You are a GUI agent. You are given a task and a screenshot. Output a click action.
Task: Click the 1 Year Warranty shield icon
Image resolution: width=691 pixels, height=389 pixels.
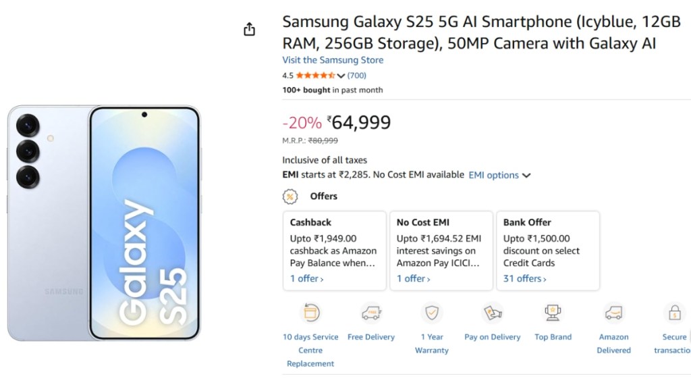[432, 313]
